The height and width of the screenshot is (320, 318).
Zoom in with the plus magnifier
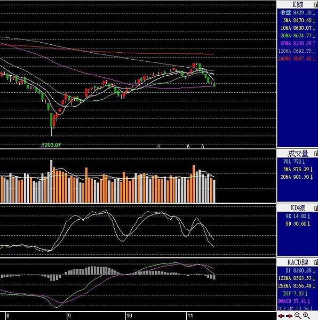pos(306,316)
